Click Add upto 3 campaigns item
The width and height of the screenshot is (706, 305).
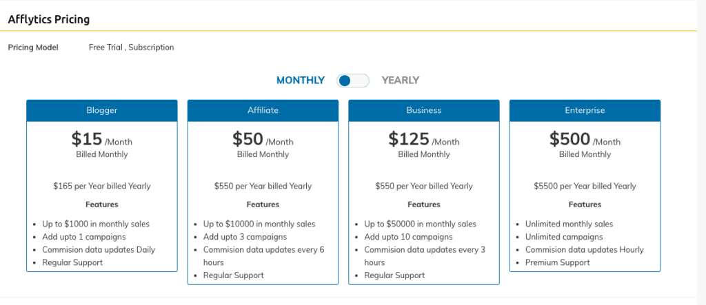pos(245,237)
